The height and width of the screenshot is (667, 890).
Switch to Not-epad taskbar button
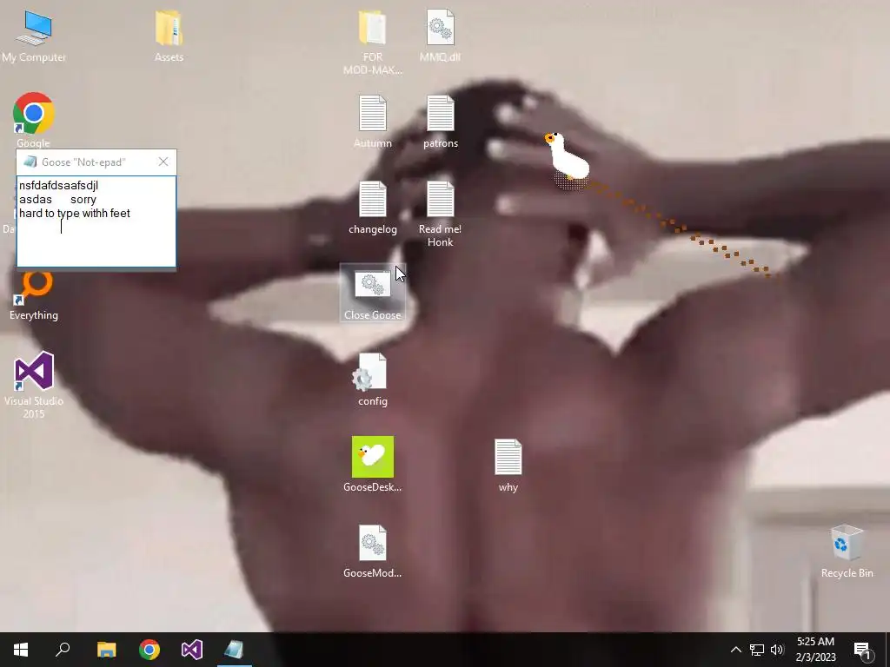tap(235, 650)
